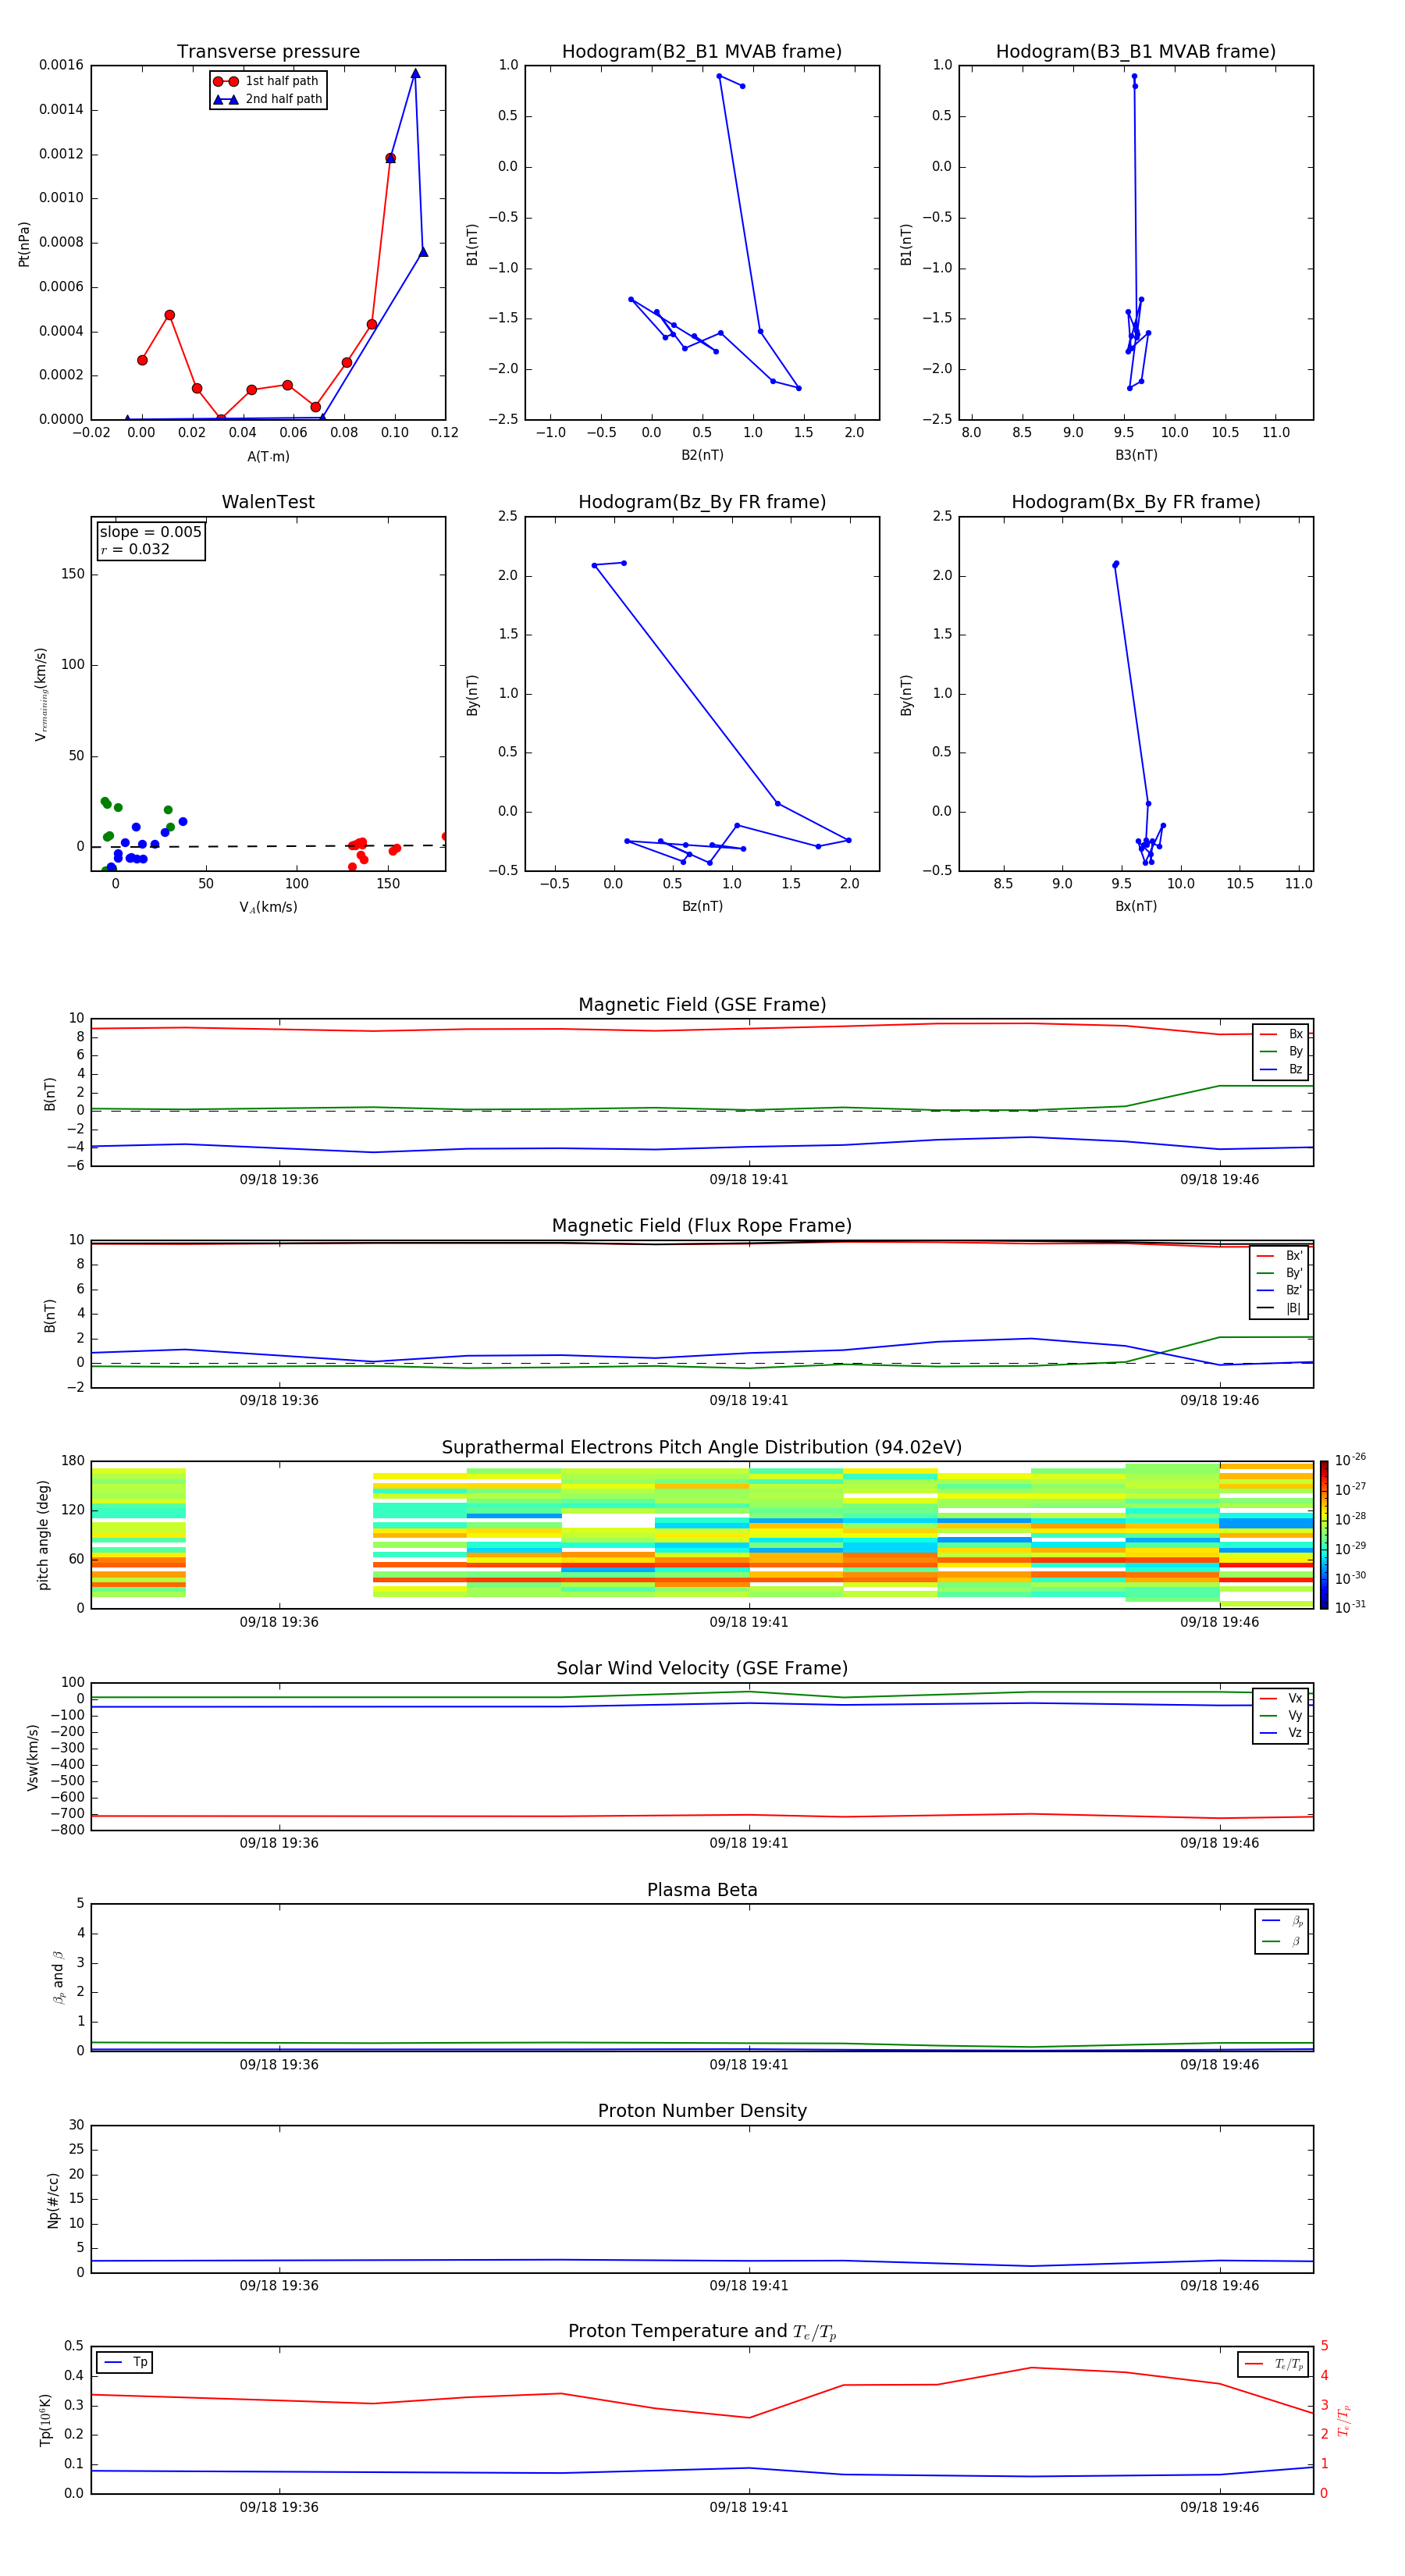Click the 'slope = 0.005' annotation text
1405x2576 pixels.
151,532
